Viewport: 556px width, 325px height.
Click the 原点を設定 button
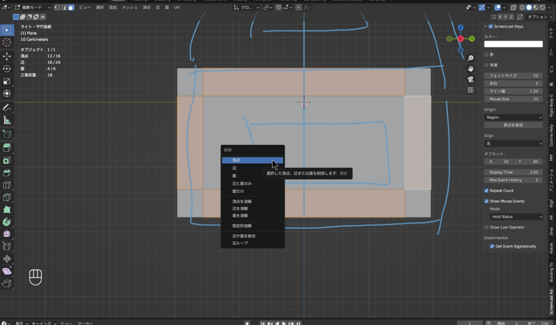(513, 125)
